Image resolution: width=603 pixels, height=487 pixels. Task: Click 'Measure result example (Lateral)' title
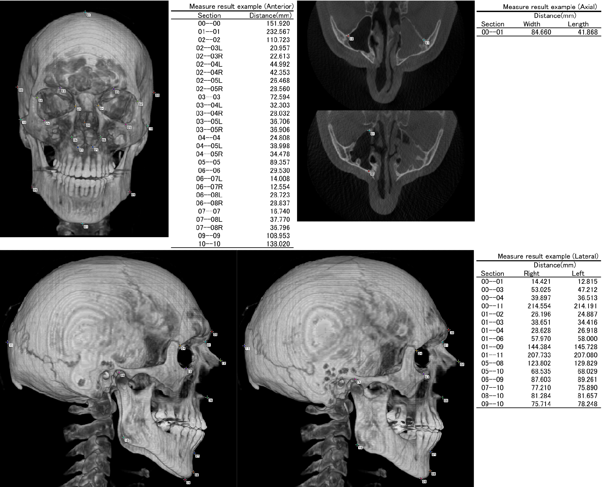(548, 256)
